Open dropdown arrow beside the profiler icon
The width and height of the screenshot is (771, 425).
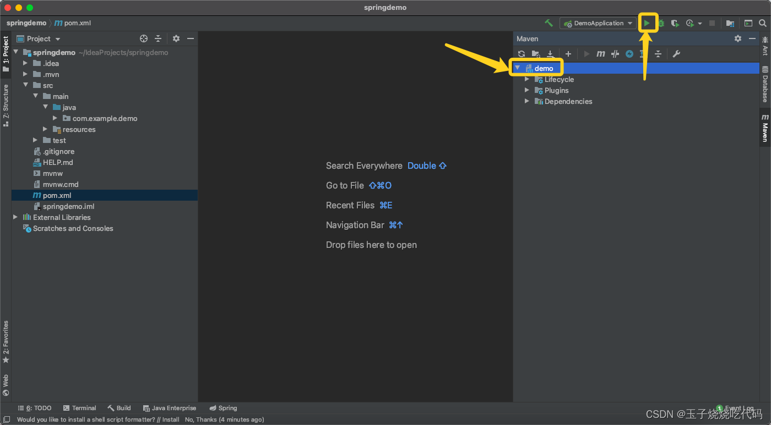coord(700,24)
